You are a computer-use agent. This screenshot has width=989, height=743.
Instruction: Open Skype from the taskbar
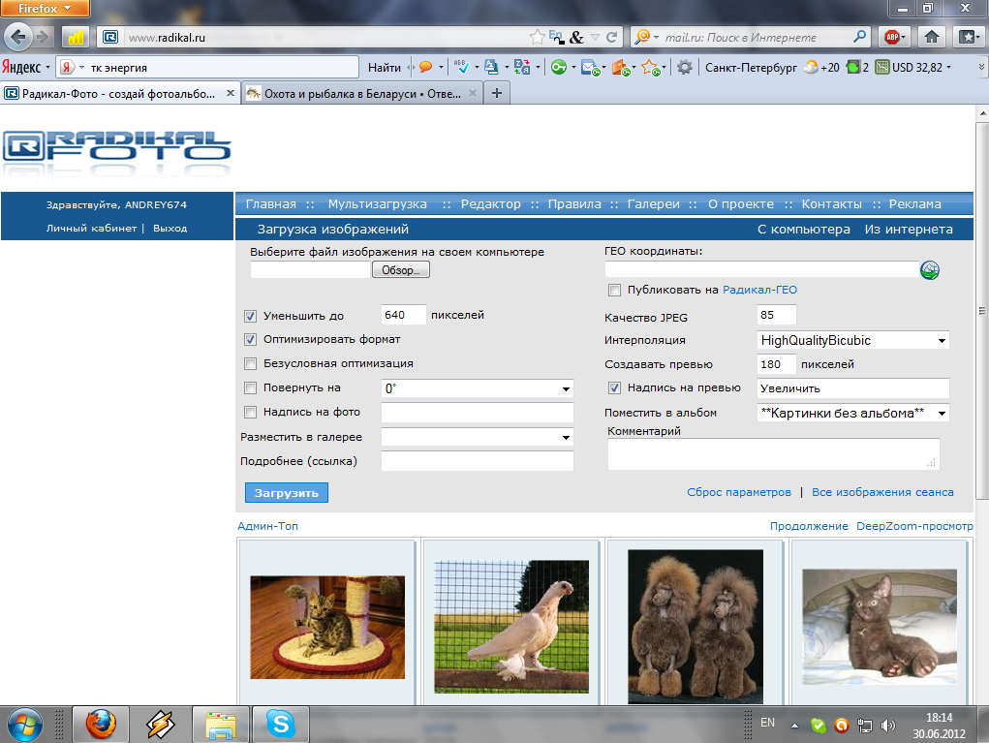point(280,724)
